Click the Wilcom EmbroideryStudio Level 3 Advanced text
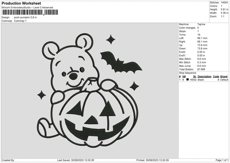 point(27,8)
